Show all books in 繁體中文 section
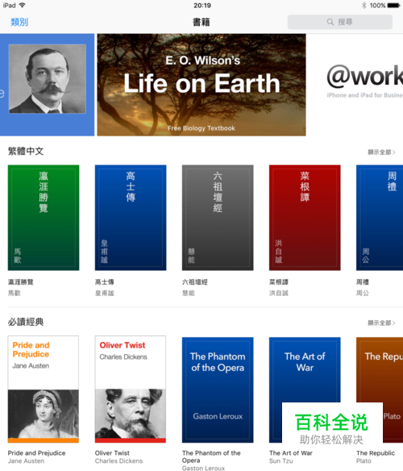Viewport: 403px width, 471px height. (381, 152)
